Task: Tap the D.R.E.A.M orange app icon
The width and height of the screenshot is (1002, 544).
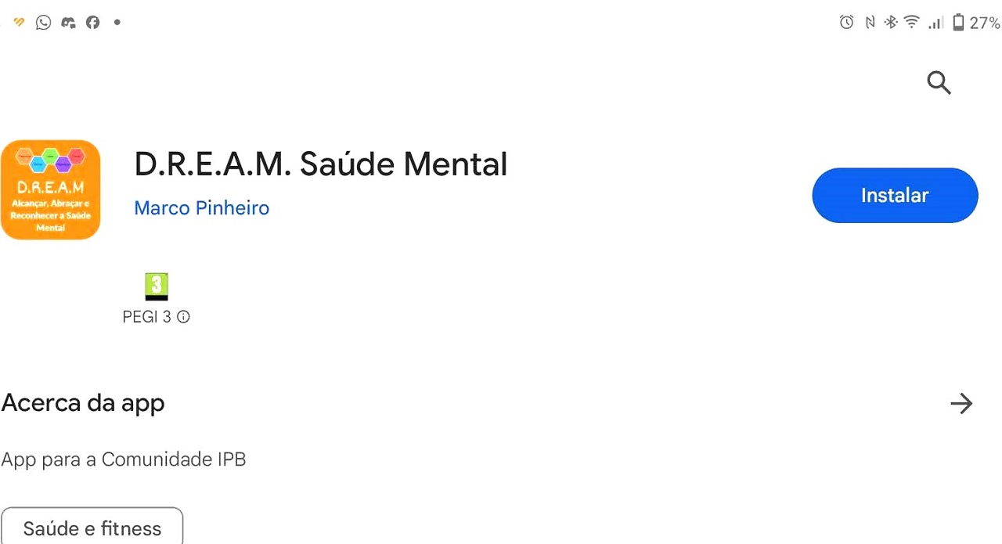Action: (x=51, y=190)
